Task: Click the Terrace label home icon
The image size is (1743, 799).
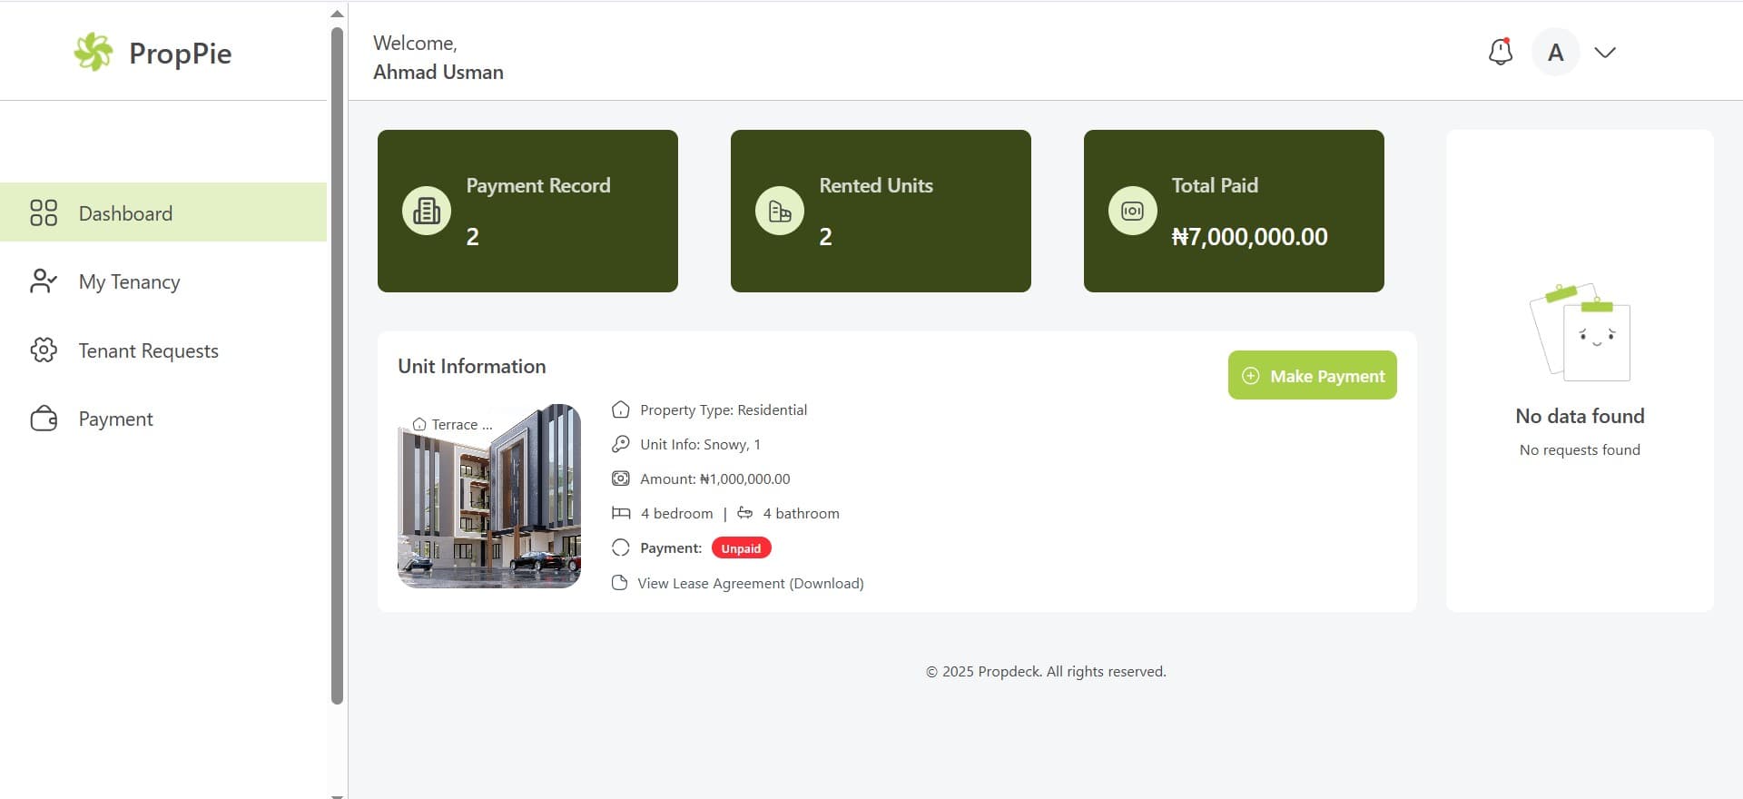Action: click(x=419, y=424)
